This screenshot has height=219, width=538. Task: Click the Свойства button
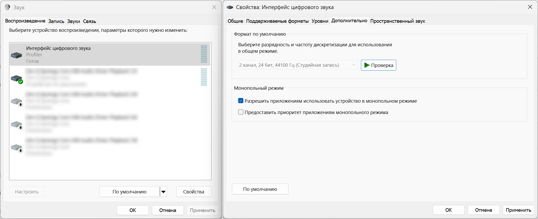[194, 192]
